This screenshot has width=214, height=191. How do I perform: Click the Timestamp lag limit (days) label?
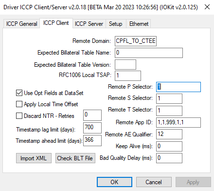pyautogui.click(x=46, y=130)
